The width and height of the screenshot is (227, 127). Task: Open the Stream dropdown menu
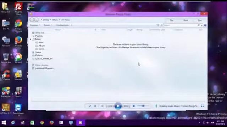pyautogui.click(x=48, y=25)
